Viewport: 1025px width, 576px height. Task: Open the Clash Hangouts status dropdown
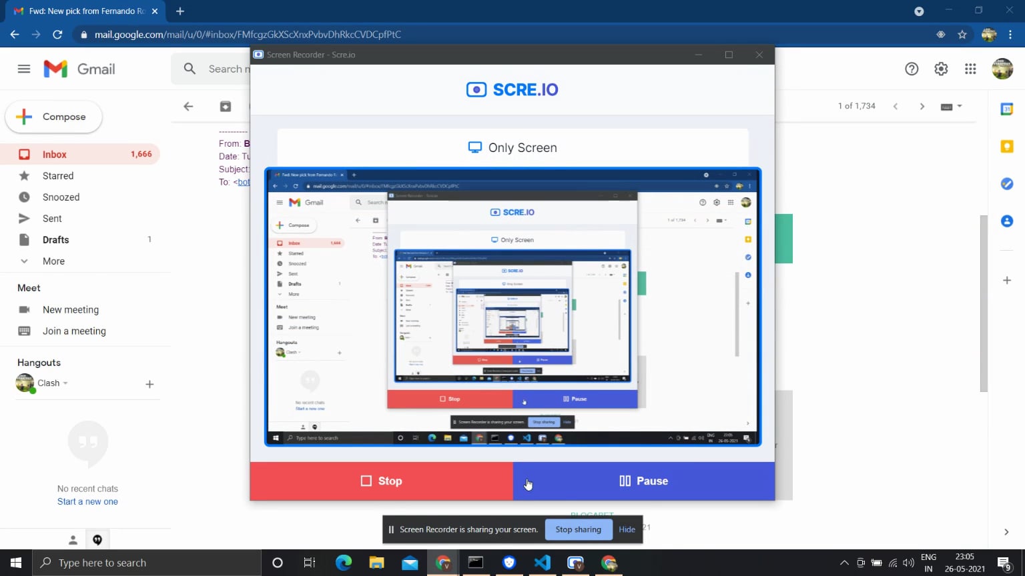click(x=65, y=383)
